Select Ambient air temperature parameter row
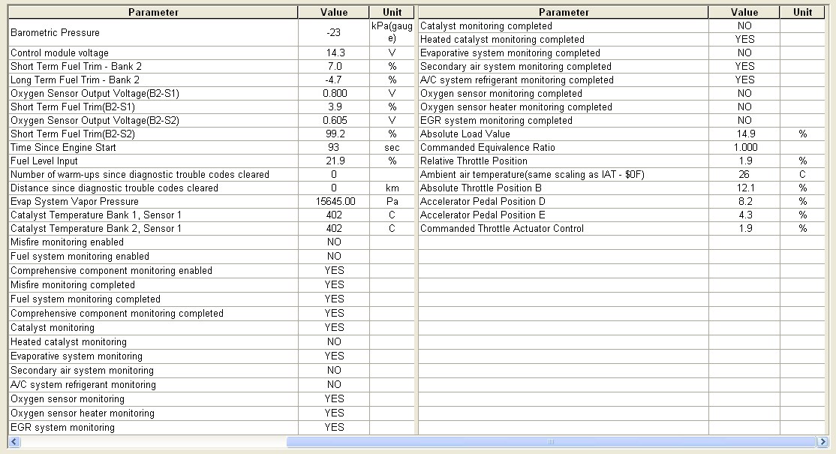 [621, 174]
